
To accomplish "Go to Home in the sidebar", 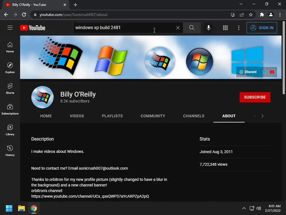I will [10, 47].
